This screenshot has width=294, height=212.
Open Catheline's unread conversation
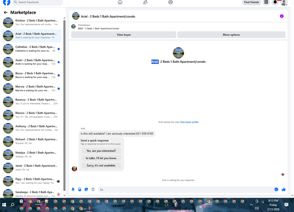(31, 49)
